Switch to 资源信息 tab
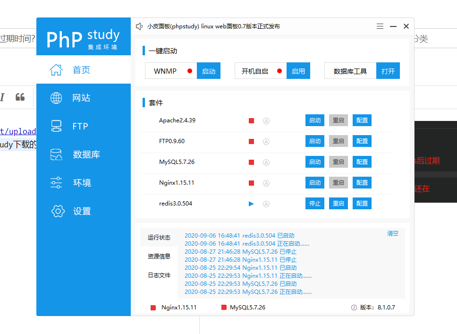Screen dimensions: 457x334 point(159,257)
